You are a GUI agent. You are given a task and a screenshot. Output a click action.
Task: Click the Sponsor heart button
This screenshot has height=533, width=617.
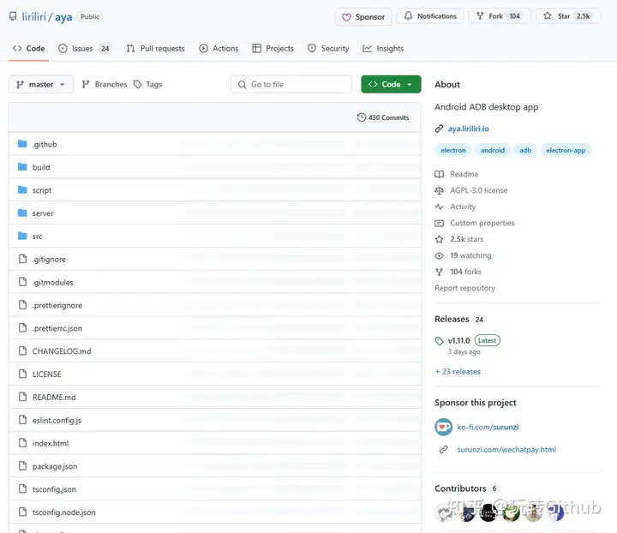click(x=363, y=16)
